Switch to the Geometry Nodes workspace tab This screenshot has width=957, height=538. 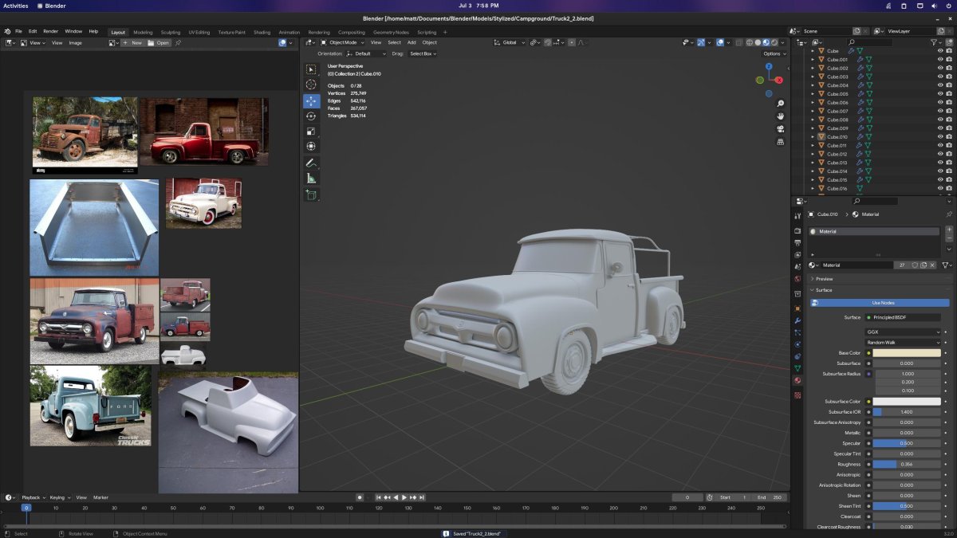(391, 32)
